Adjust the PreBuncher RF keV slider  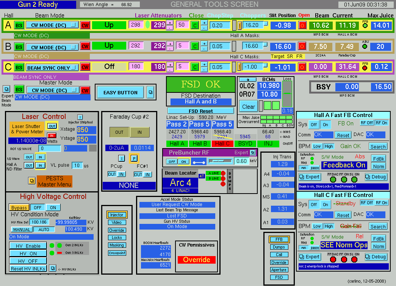coord(219,161)
